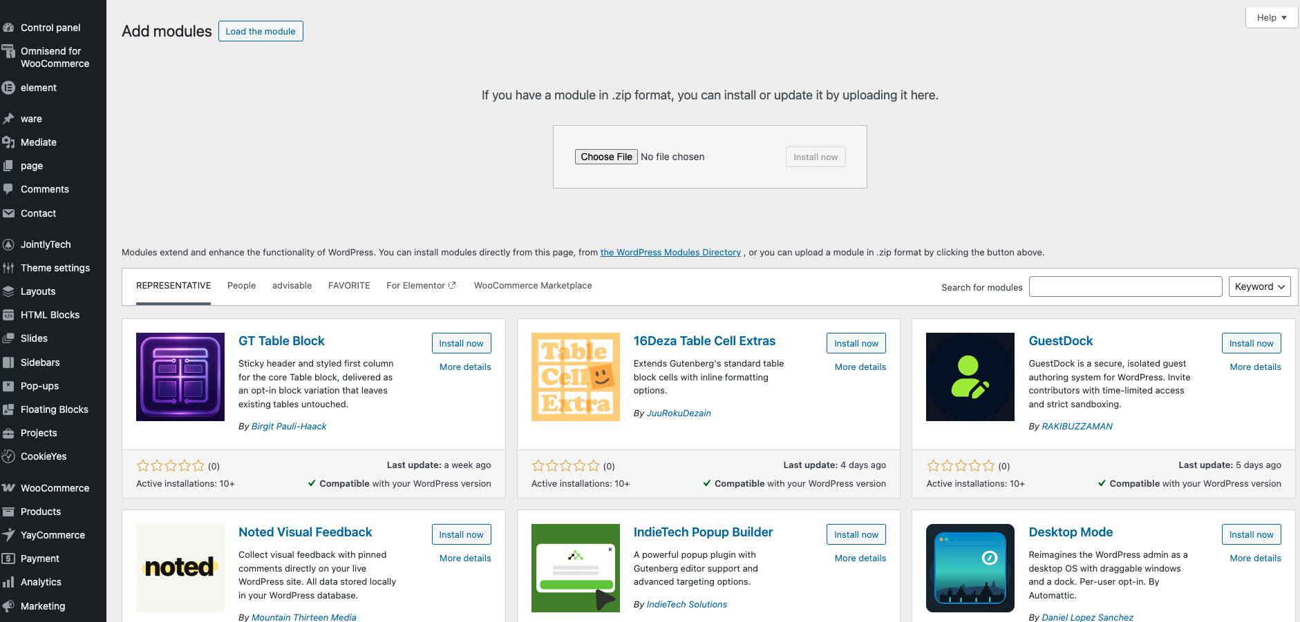Click the Marketing megaphone icon
The height and width of the screenshot is (622, 1300).
coord(8,606)
